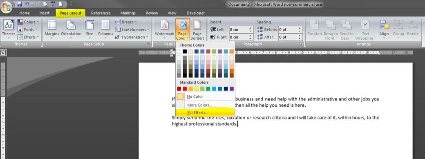425x159 pixels.
Task: Pick the dark red standard color swatch
Action: coord(179,89)
